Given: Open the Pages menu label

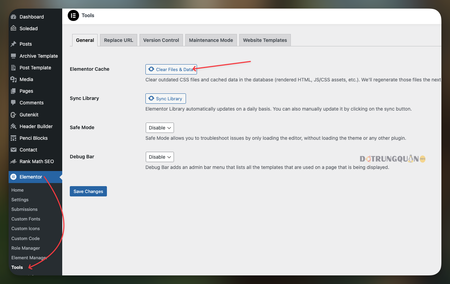Looking at the screenshot, I should [26, 91].
